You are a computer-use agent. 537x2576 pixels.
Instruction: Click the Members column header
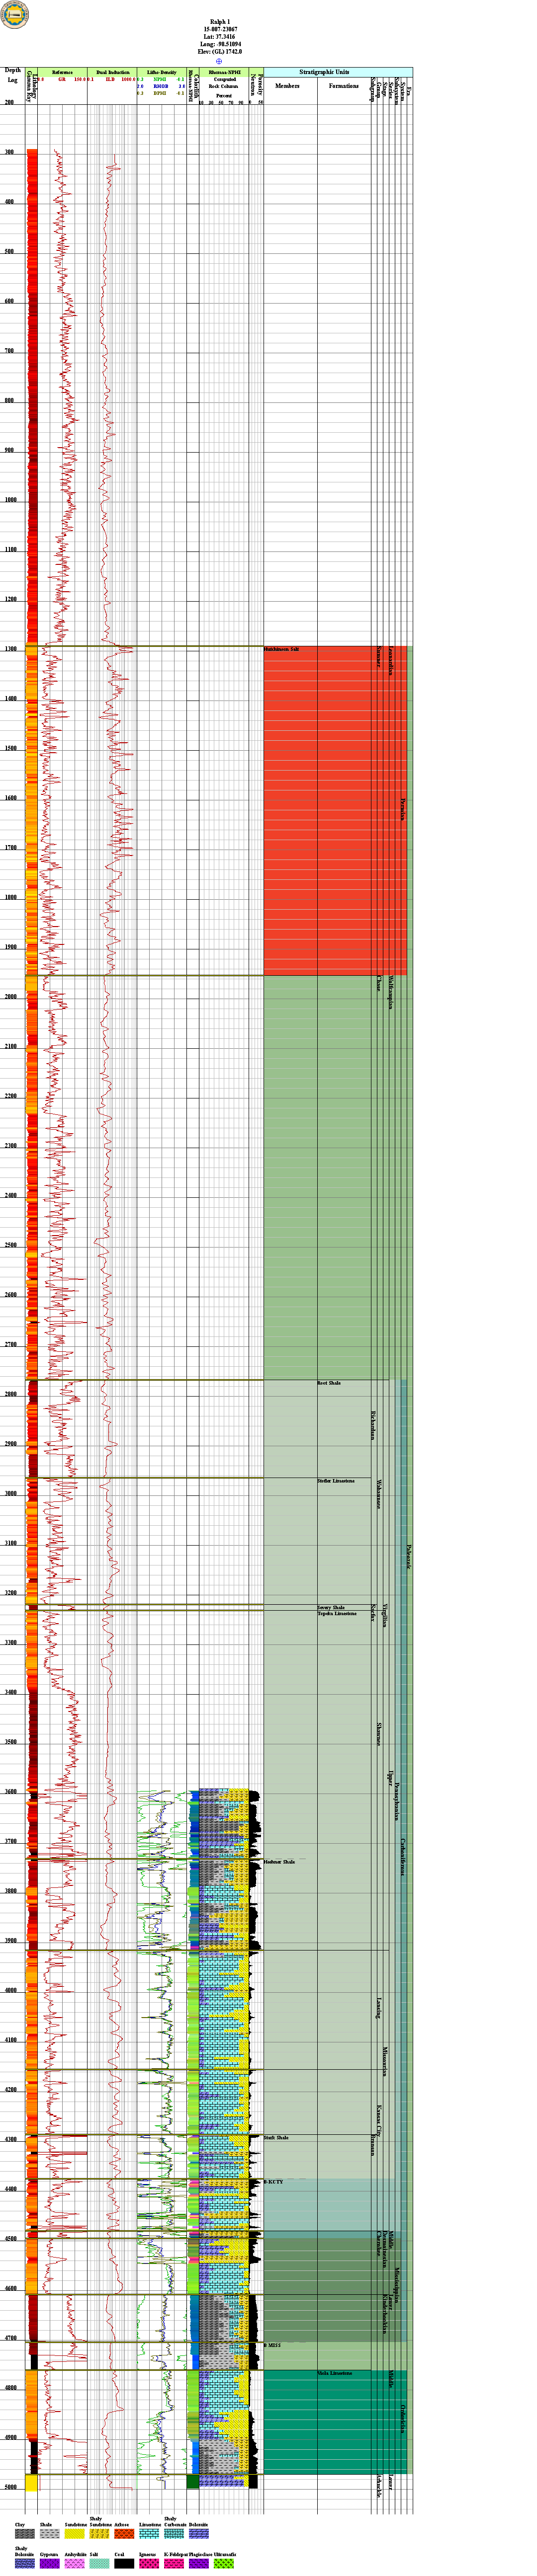pos(287,86)
